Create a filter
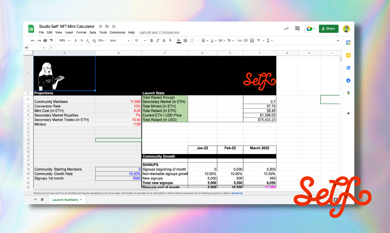The width and height of the screenshot is (390, 233). click(258, 40)
